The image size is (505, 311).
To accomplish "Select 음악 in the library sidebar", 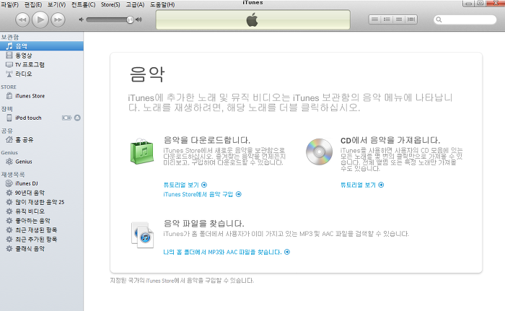I will pos(42,46).
